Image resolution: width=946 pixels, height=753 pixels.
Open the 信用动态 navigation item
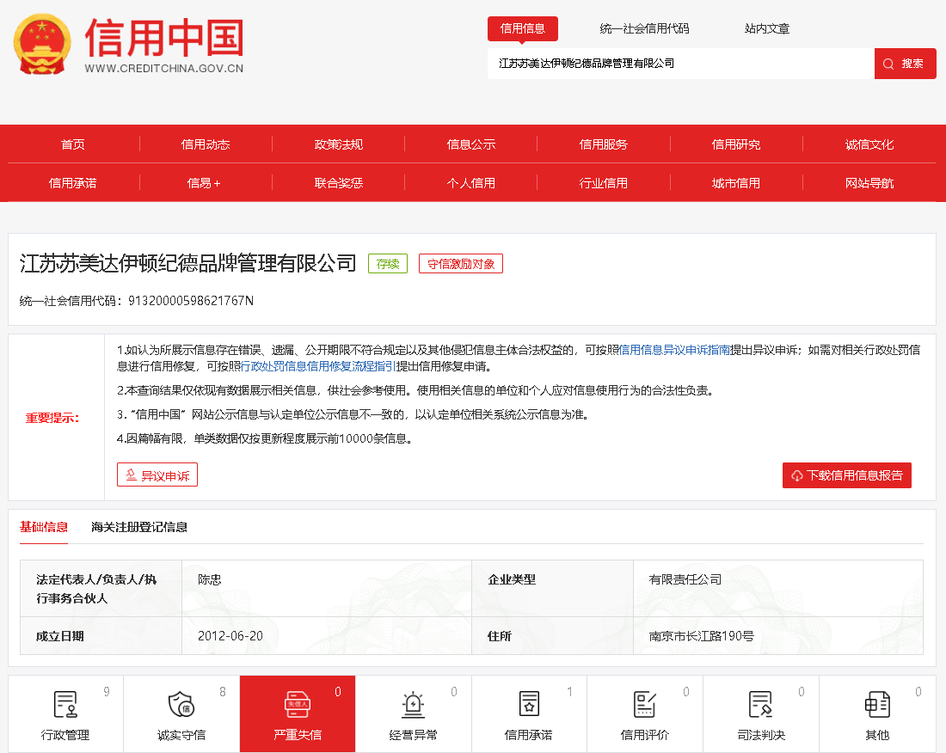206,144
